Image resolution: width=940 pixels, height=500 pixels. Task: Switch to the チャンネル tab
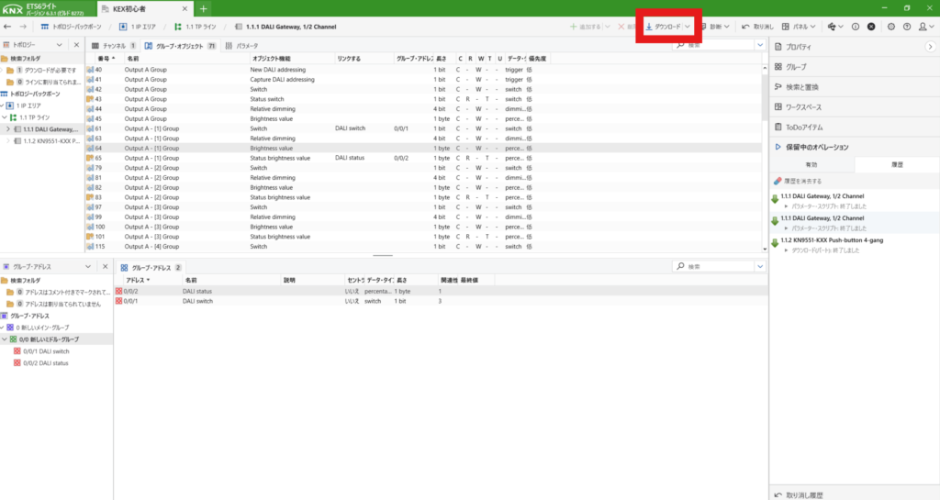[114, 45]
